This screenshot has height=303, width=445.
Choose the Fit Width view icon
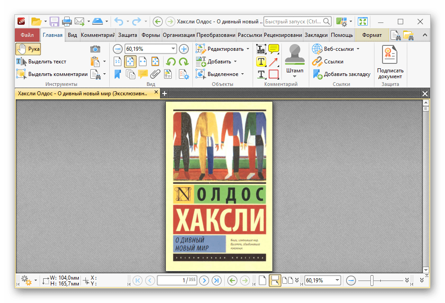pyautogui.click(x=143, y=62)
